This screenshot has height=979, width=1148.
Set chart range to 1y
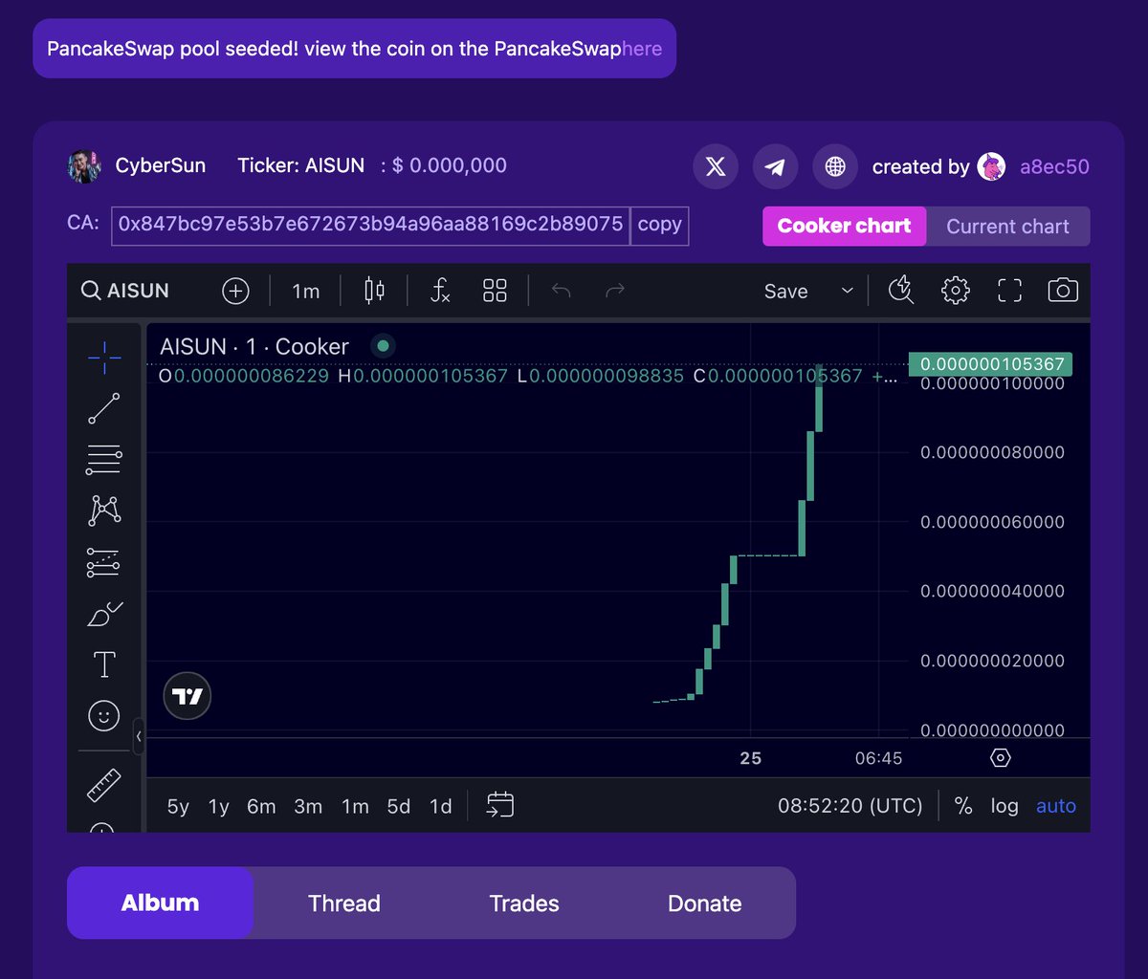point(219,806)
